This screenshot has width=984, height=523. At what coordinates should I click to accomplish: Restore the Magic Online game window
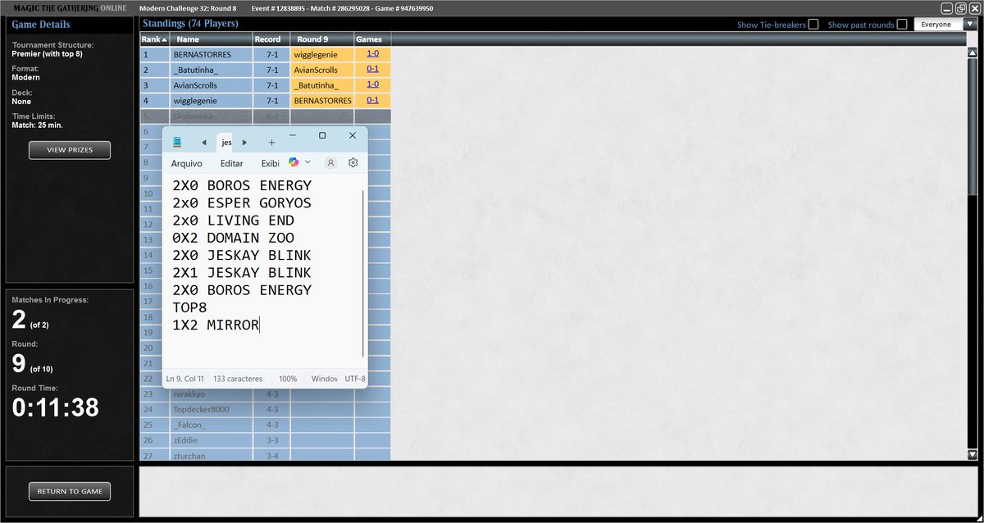[x=960, y=8]
